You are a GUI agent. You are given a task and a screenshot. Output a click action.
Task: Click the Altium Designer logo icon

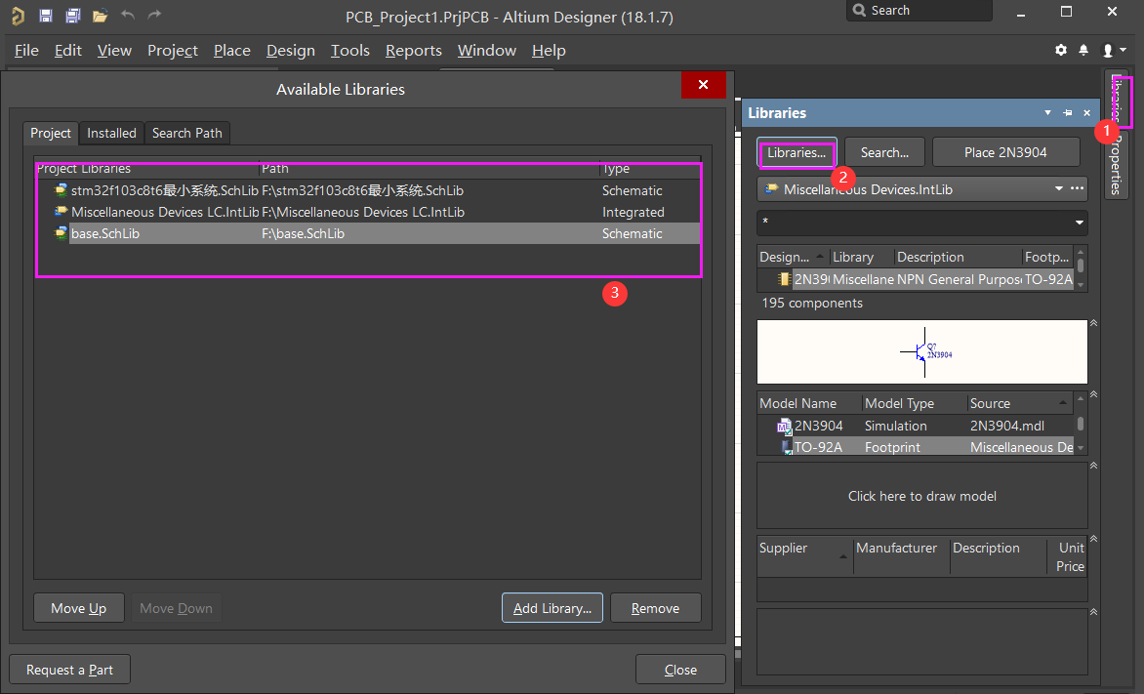coord(19,16)
